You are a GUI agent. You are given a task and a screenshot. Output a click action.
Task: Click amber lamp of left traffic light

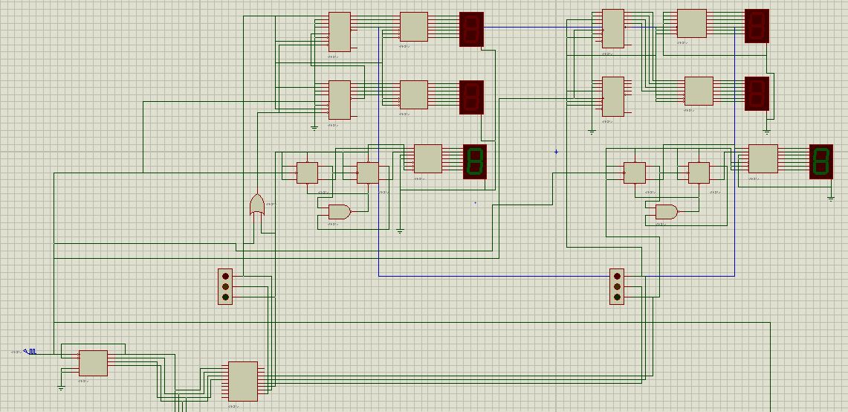(225, 286)
